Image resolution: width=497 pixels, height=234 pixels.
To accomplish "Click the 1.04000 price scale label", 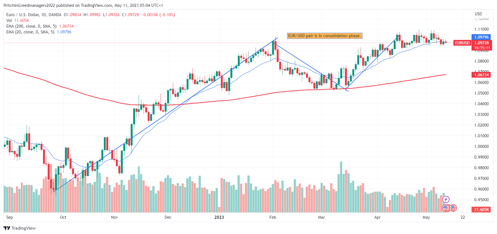I will click(482, 104).
